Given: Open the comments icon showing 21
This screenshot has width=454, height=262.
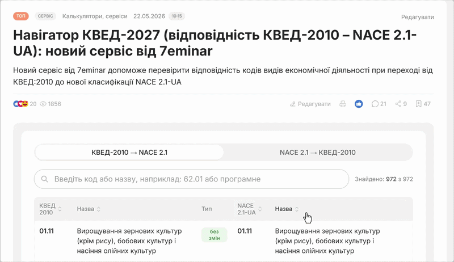Looking at the screenshot, I should pyautogui.click(x=379, y=104).
